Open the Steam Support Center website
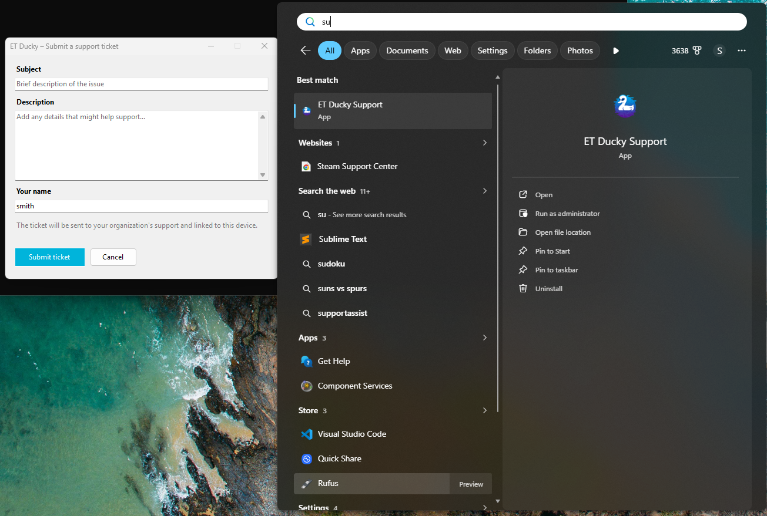Viewport: 767px width, 516px height. point(357,166)
